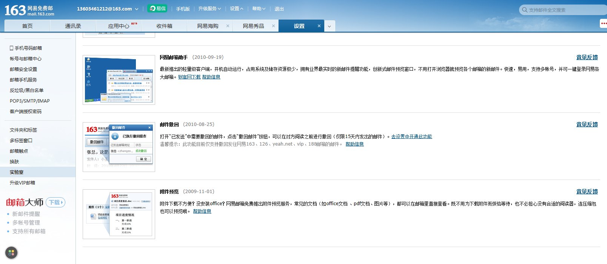The height and width of the screenshot is (264, 607).
Task: Open the 应用中心 tab
Action: tap(119, 26)
